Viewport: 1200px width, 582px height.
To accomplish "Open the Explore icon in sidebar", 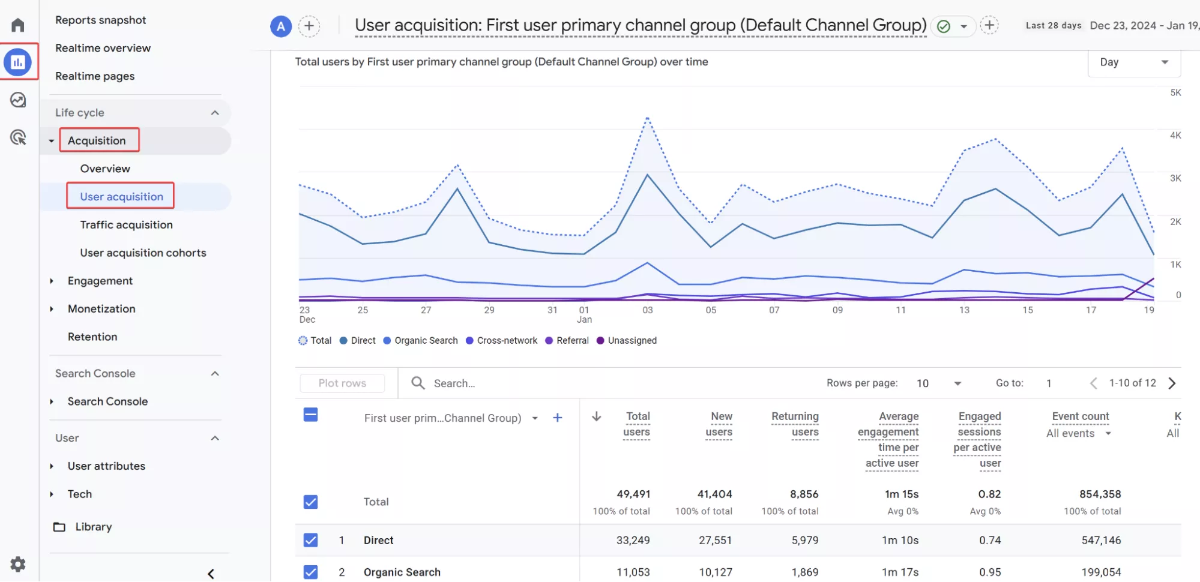I will pos(18,100).
